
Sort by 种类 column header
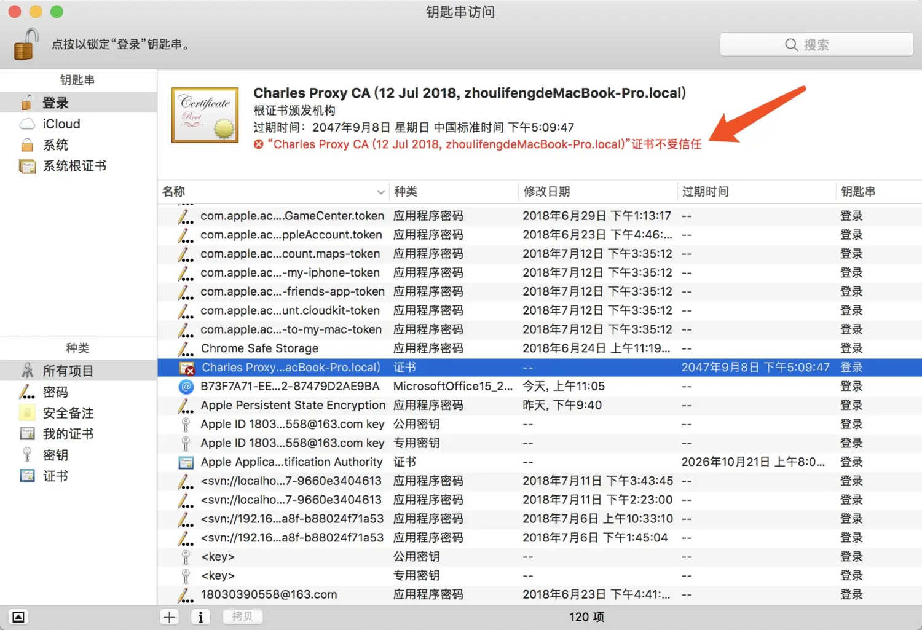[454, 192]
